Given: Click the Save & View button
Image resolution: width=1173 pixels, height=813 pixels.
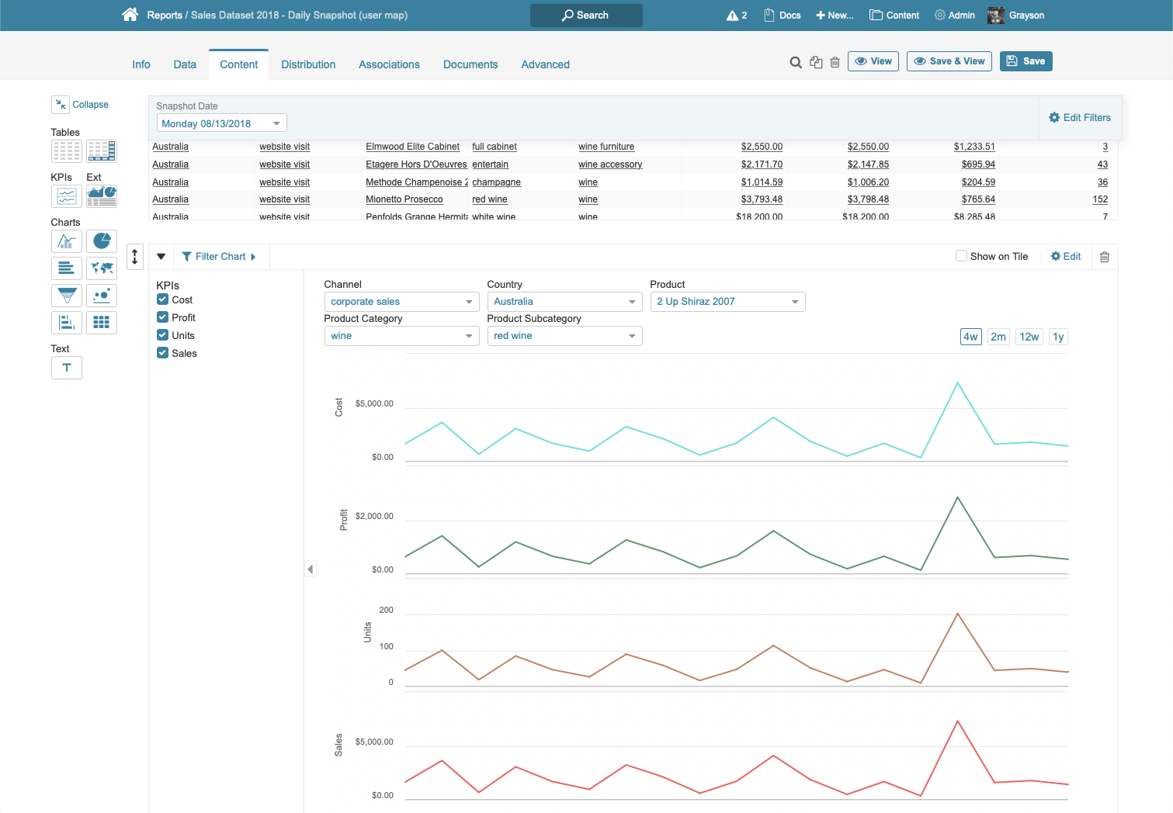Looking at the screenshot, I should (x=949, y=61).
